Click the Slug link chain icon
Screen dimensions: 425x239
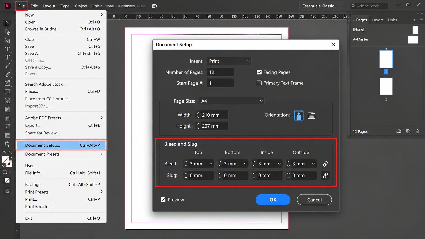tap(325, 176)
